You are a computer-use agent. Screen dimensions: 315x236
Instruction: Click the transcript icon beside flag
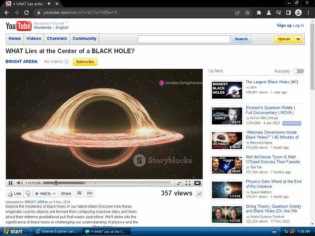click(90, 194)
